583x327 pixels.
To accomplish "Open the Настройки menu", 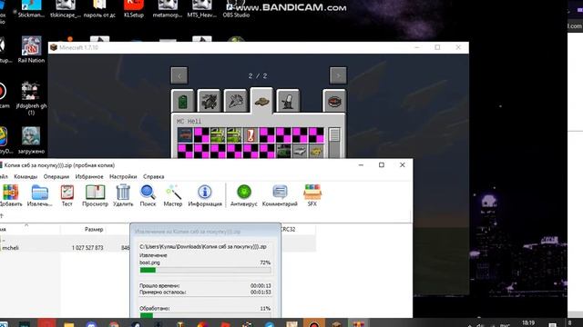I will point(123,176).
